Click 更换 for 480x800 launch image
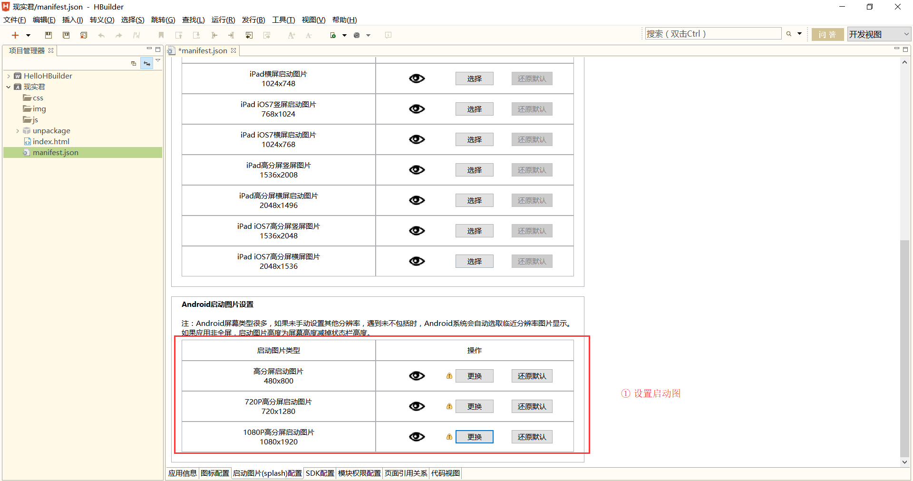This screenshot has width=913, height=481. tap(474, 376)
